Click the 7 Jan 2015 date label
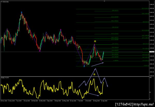Image resolution: width=155 pixels, height=107 pixels. [x=19, y=101]
